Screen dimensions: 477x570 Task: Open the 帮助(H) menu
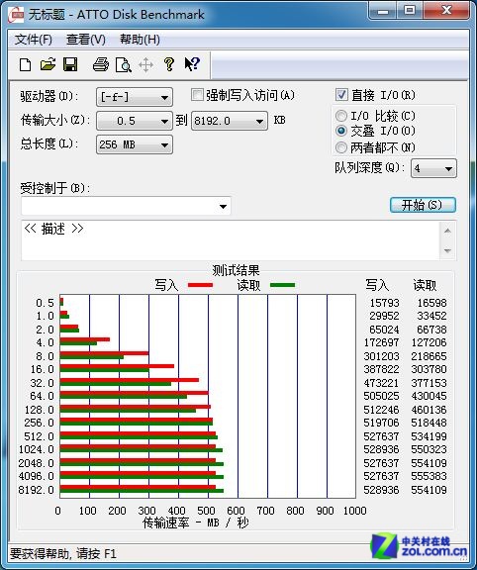(x=140, y=40)
